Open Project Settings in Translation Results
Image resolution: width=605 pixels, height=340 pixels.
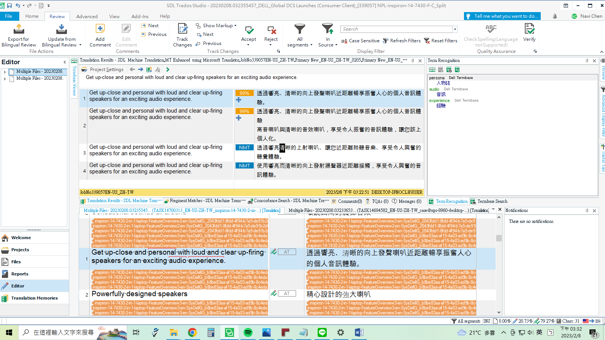pyautogui.click(x=103, y=70)
